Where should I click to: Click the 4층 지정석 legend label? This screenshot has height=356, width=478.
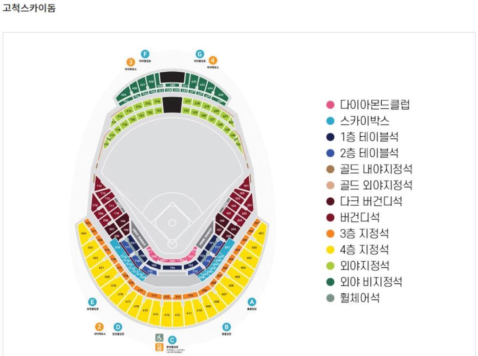coord(365,250)
